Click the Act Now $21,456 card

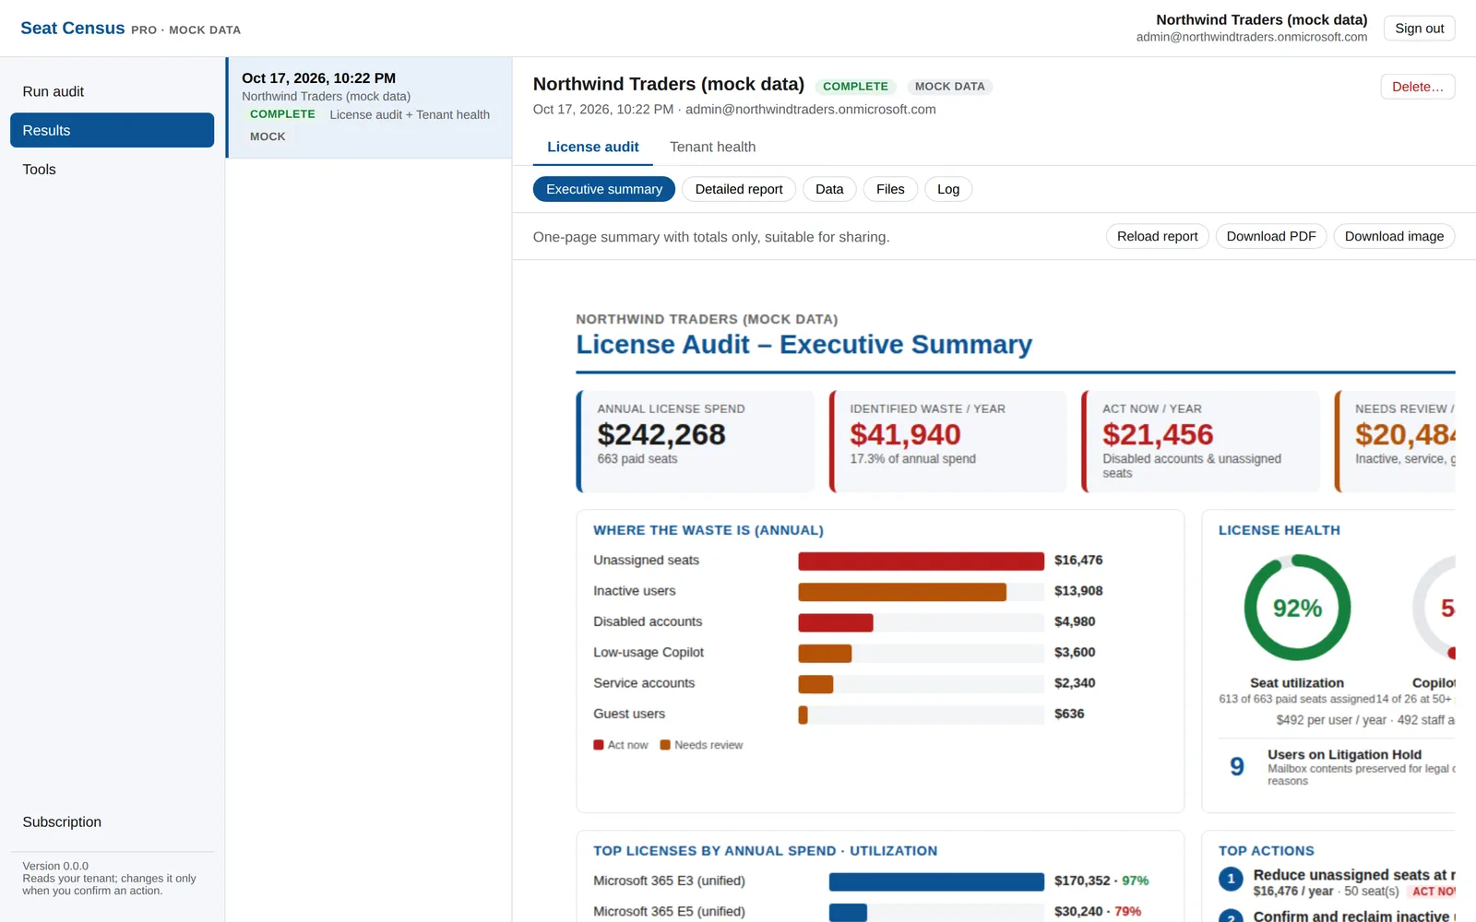1201,441
